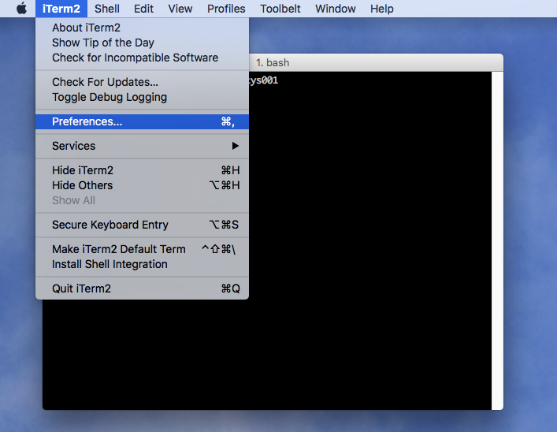Open the Shell menu
The image size is (557, 432).
tap(107, 9)
